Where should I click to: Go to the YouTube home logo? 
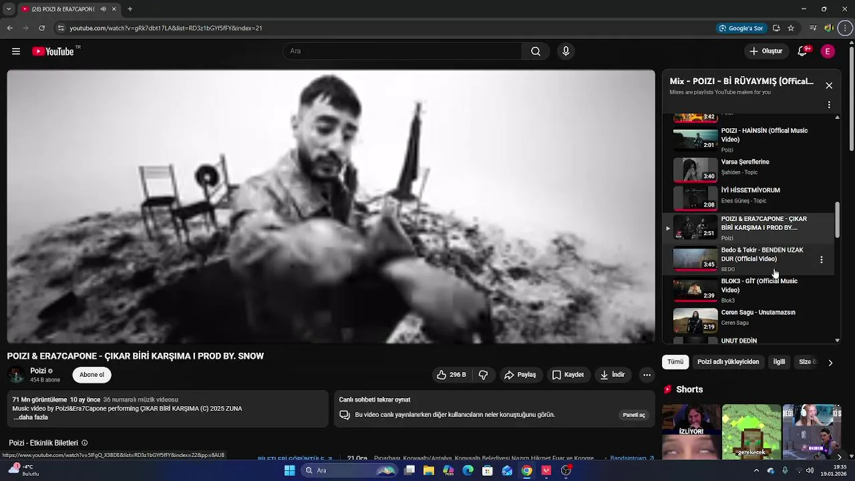point(53,51)
